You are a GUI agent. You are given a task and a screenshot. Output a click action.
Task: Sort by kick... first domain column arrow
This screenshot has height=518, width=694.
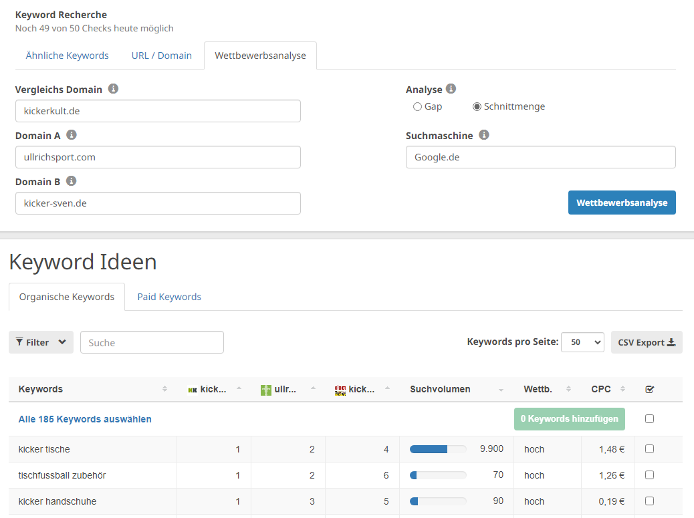coord(239,388)
